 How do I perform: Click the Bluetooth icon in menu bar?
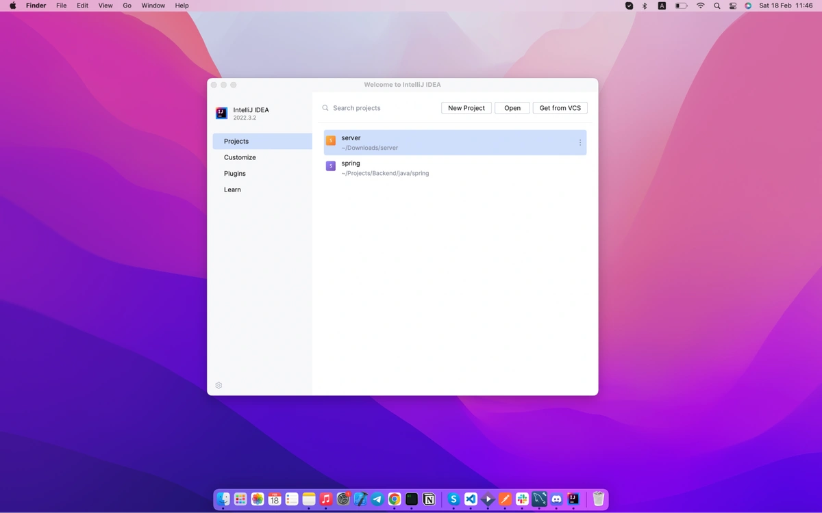click(645, 5)
